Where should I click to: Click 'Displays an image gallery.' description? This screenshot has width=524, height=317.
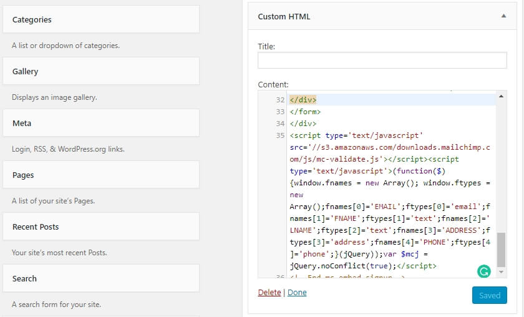(x=54, y=97)
